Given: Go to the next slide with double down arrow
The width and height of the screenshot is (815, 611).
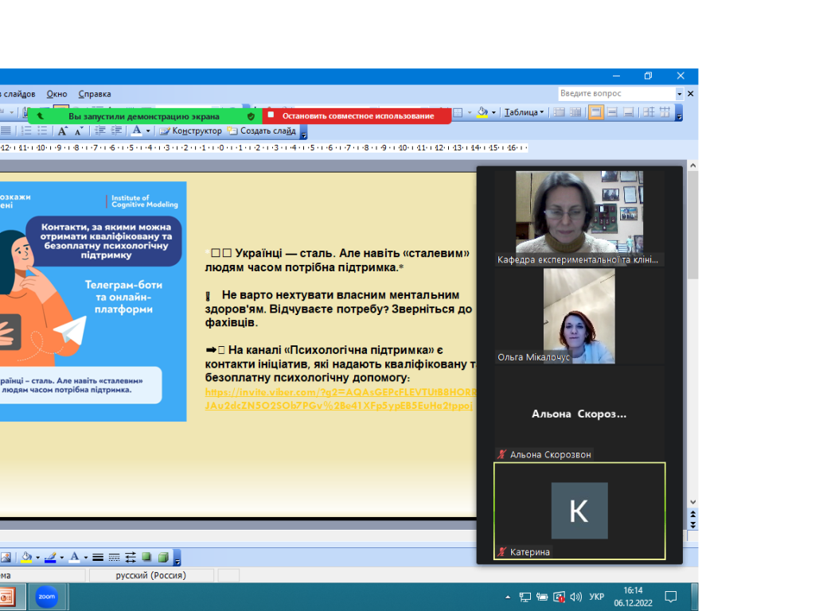Looking at the screenshot, I should pos(693,525).
